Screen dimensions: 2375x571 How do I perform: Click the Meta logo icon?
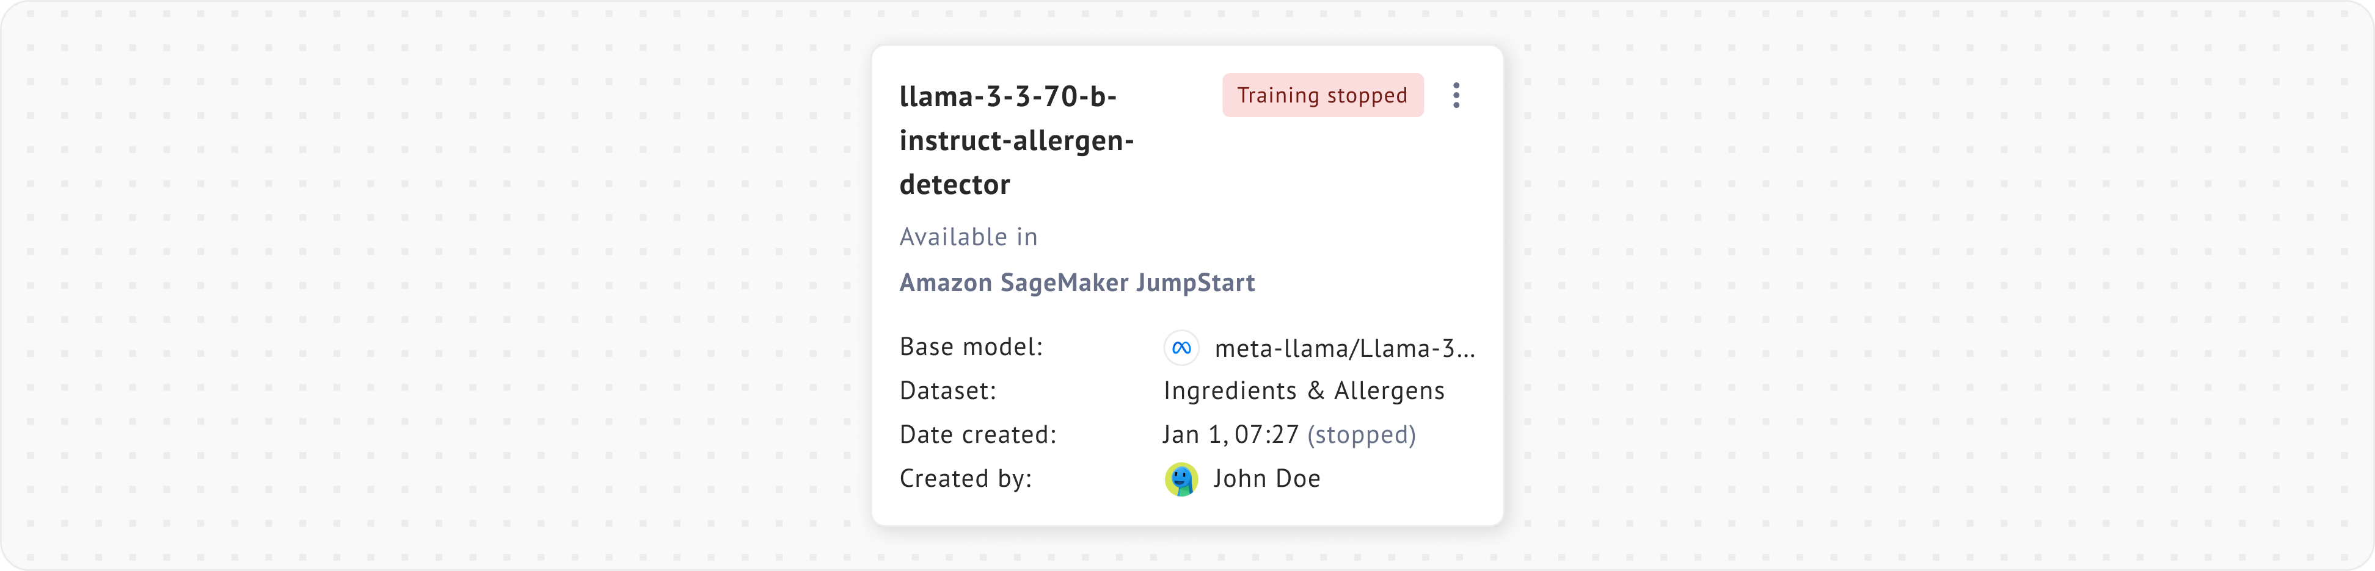tap(1181, 348)
